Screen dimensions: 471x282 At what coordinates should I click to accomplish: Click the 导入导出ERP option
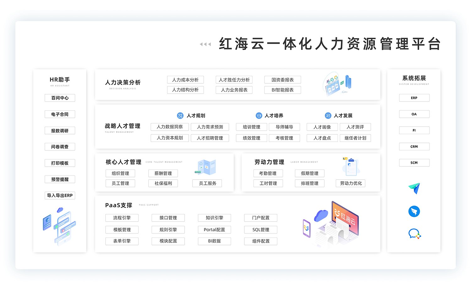60,196
